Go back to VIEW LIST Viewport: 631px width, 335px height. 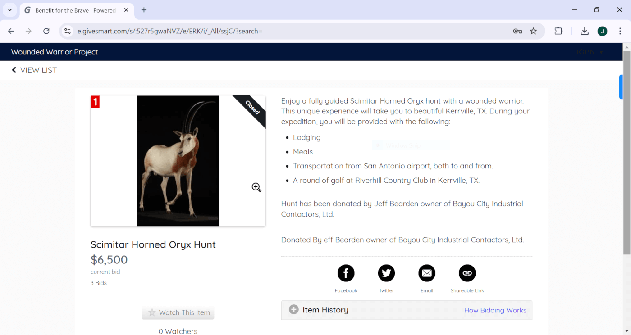click(x=34, y=70)
